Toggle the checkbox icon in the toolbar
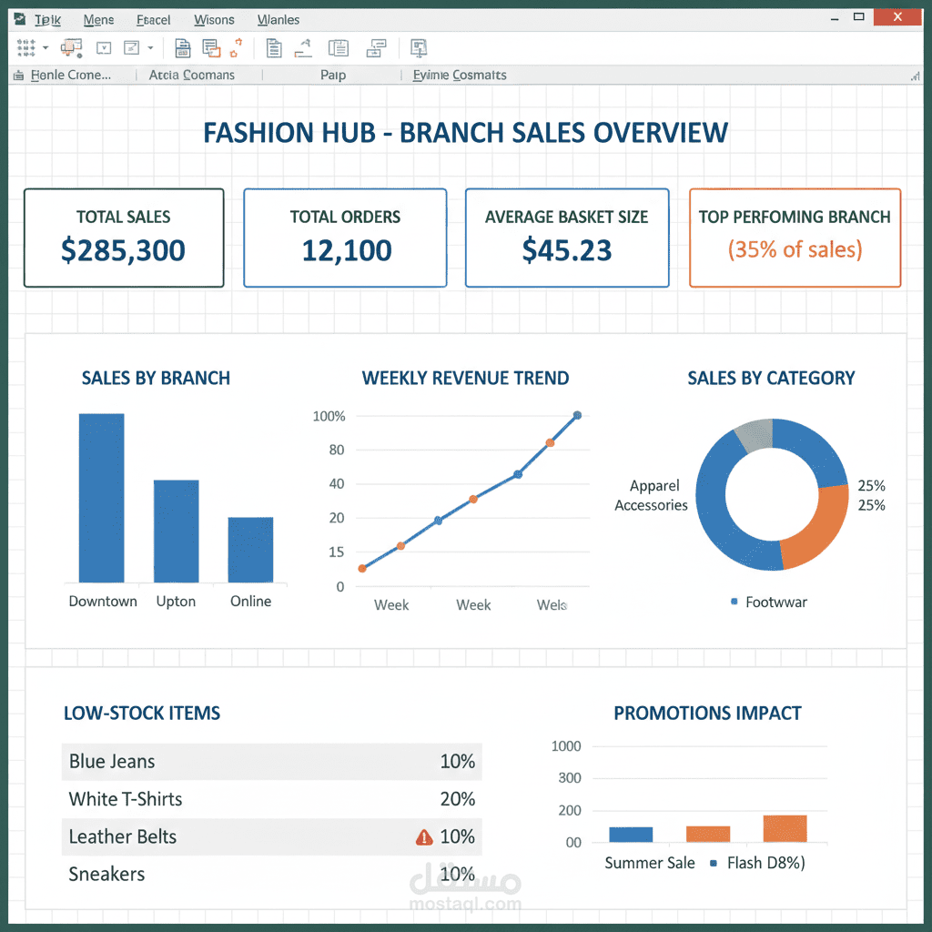932x932 pixels. pyautogui.click(x=102, y=47)
